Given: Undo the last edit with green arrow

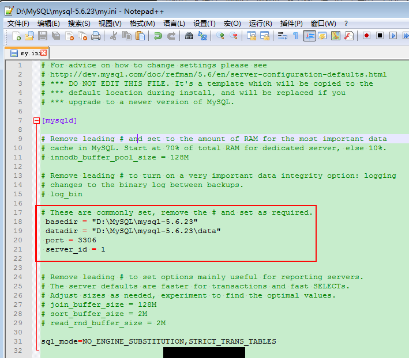Looking at the screenshot, I should (158, 36).
